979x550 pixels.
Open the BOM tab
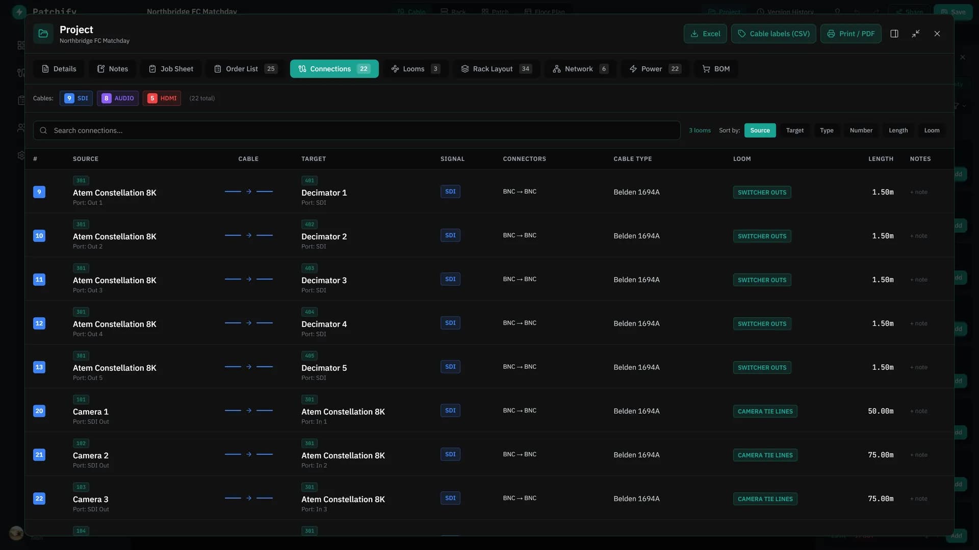tap(716, 69)
